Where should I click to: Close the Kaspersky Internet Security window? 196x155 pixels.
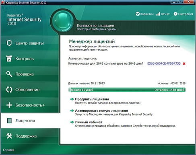189,2
